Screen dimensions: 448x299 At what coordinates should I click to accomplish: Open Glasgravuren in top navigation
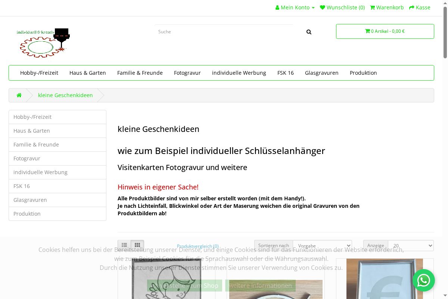[x=322, y=73]
